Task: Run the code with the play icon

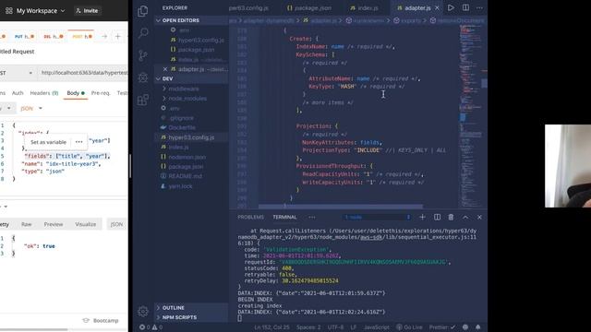Action: (451, 7)
